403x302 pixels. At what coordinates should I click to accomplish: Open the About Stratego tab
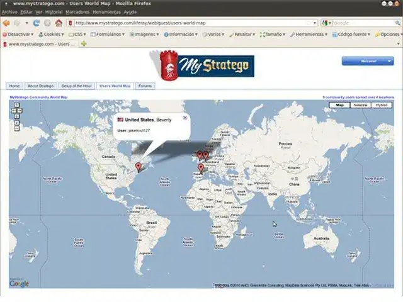click(x=40, y=86)
